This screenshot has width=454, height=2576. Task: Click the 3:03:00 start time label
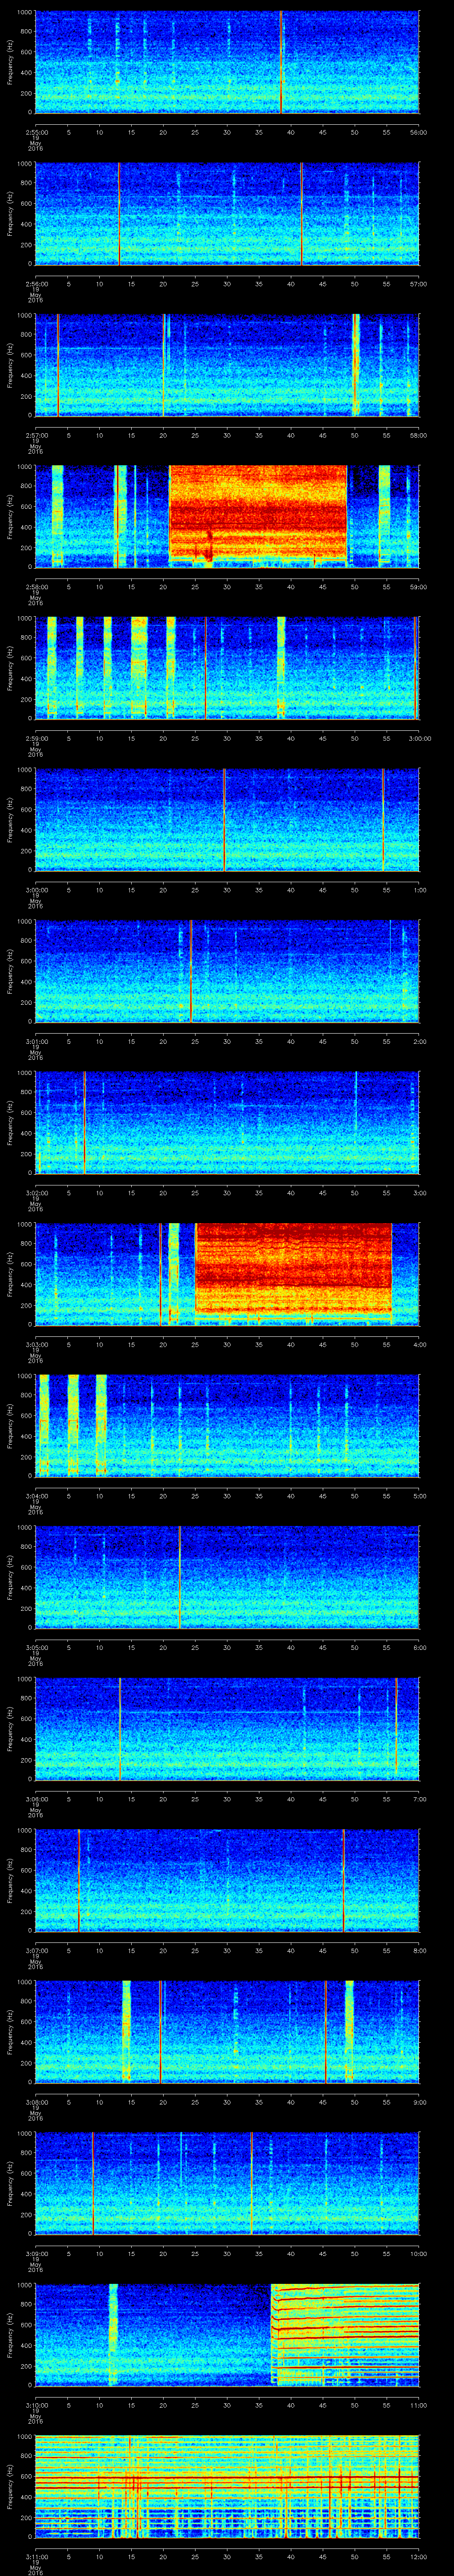pos(36,1344)
